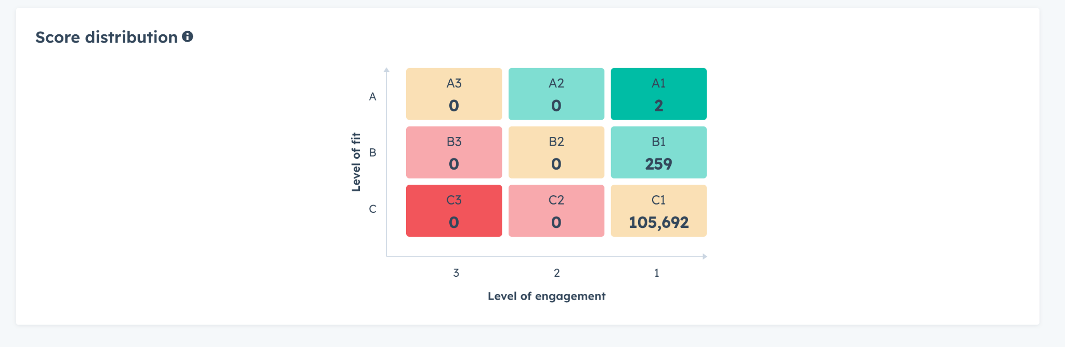The height and width of the screenshot is (347, 1065).
Task: Select the A2 score cell
Action: (x=556, y=94)
